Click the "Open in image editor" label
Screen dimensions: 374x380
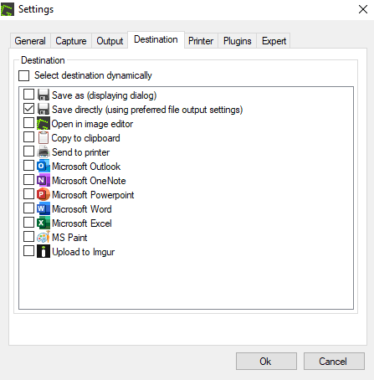coord(92,124)
